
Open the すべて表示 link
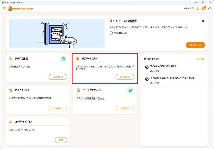[200, 59]
